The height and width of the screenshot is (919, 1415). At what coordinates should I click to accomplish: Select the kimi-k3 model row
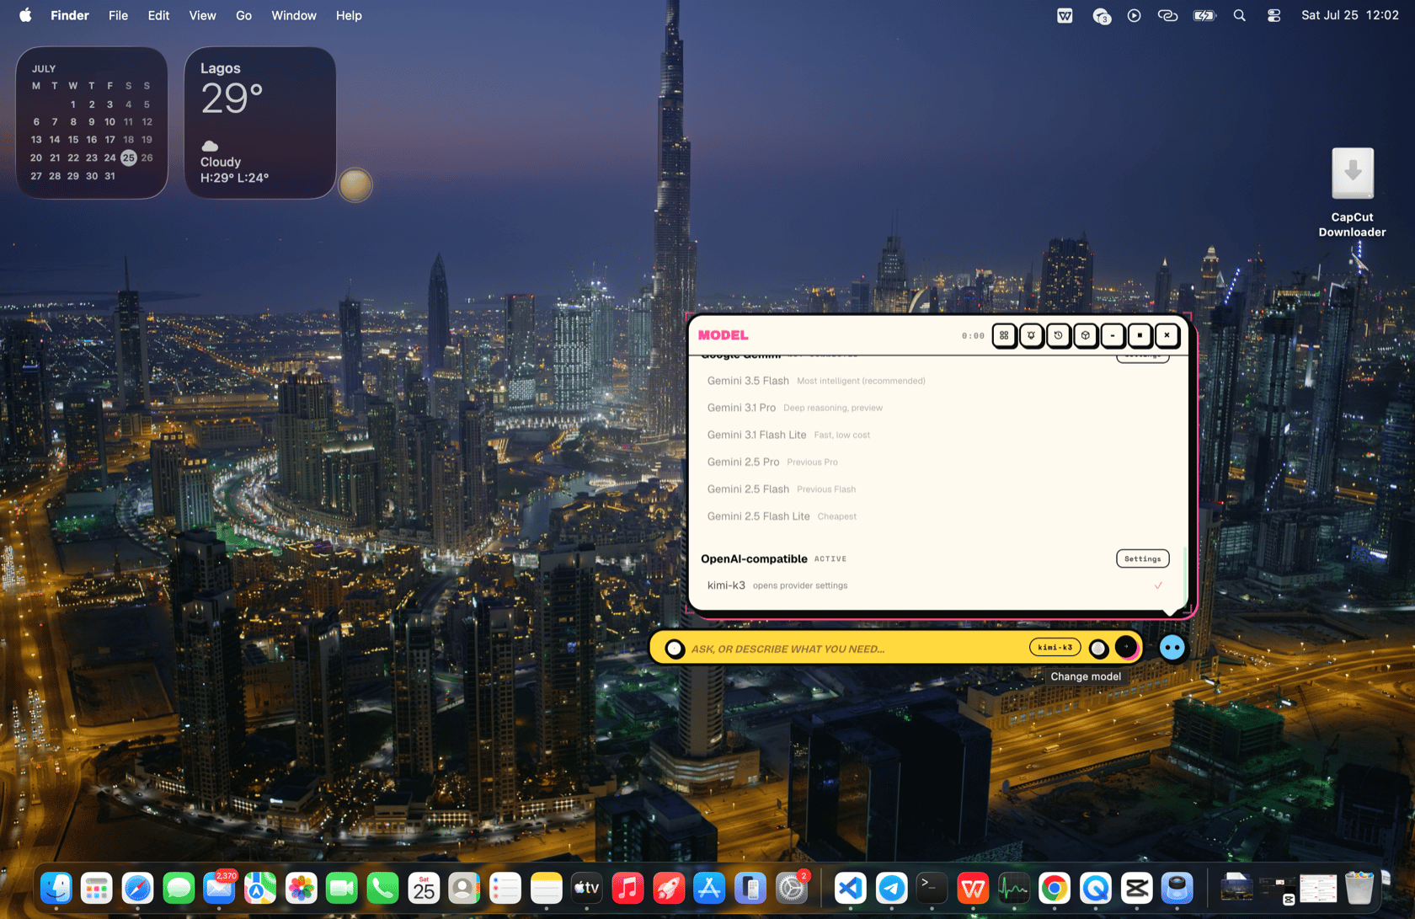click(x=935, y=585)
